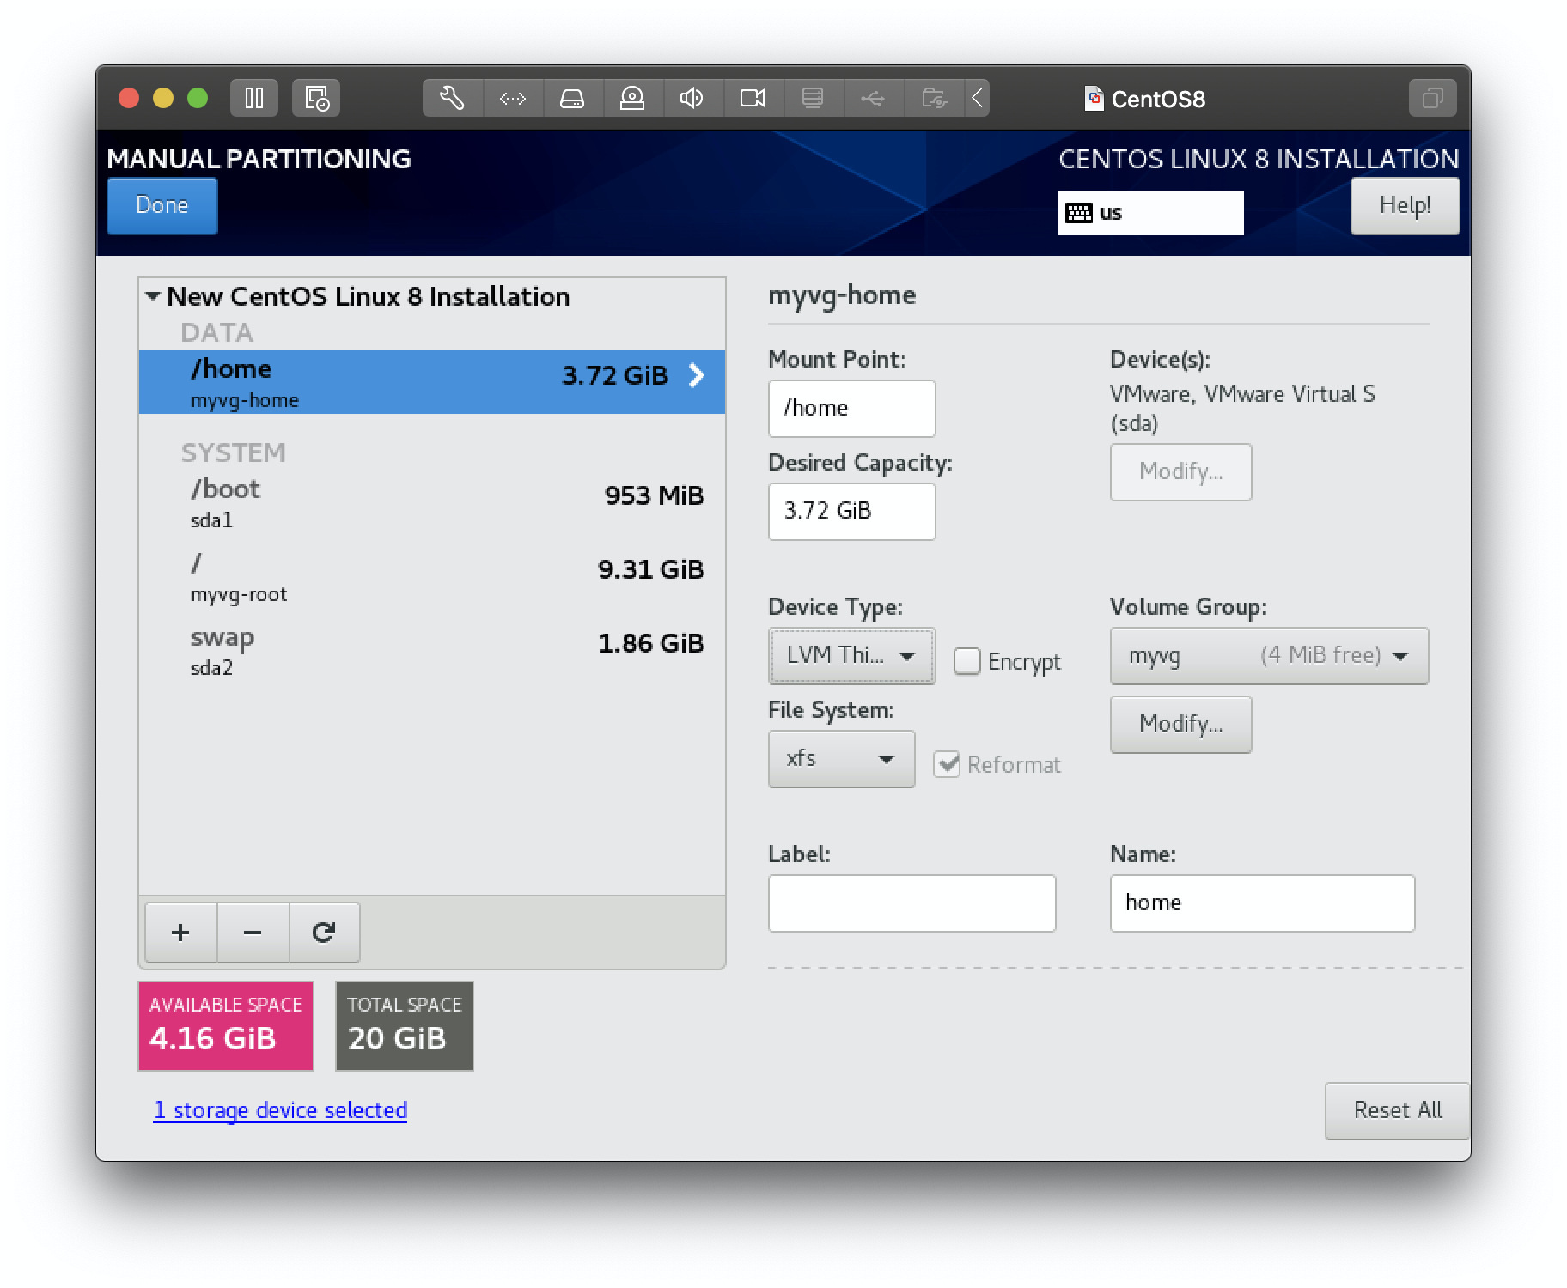Toggle the sound speaker icon
Viewport: 1567px width, 1288px height.
pos(692,98)
